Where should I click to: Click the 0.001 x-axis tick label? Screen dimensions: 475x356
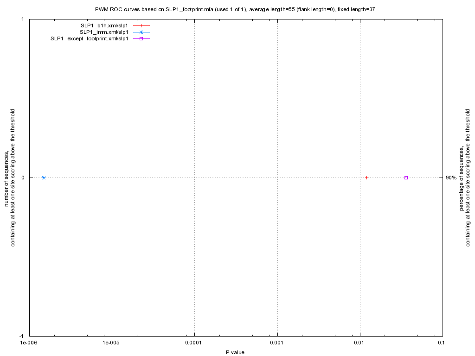pyautogui.click(x=277, y=343)
